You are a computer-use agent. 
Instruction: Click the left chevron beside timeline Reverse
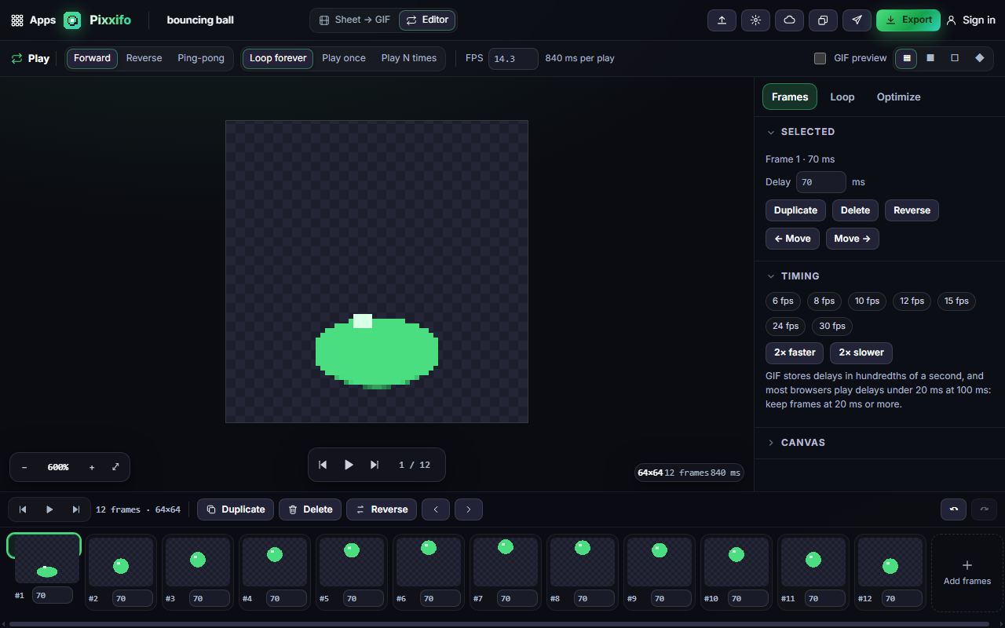[436, 509]
